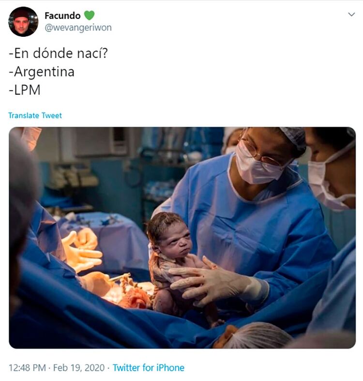Click the Feb 19, 2020 date
This screenshot has height=381, width=363.
coord(79,367)
